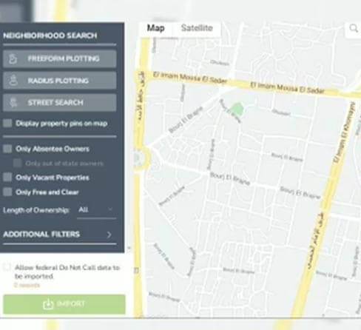Click the download icon on Import button
The image size is (361, 330).
click(48, 304)
